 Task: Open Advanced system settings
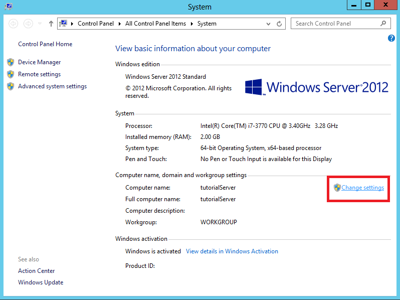[x=52, y=86]
